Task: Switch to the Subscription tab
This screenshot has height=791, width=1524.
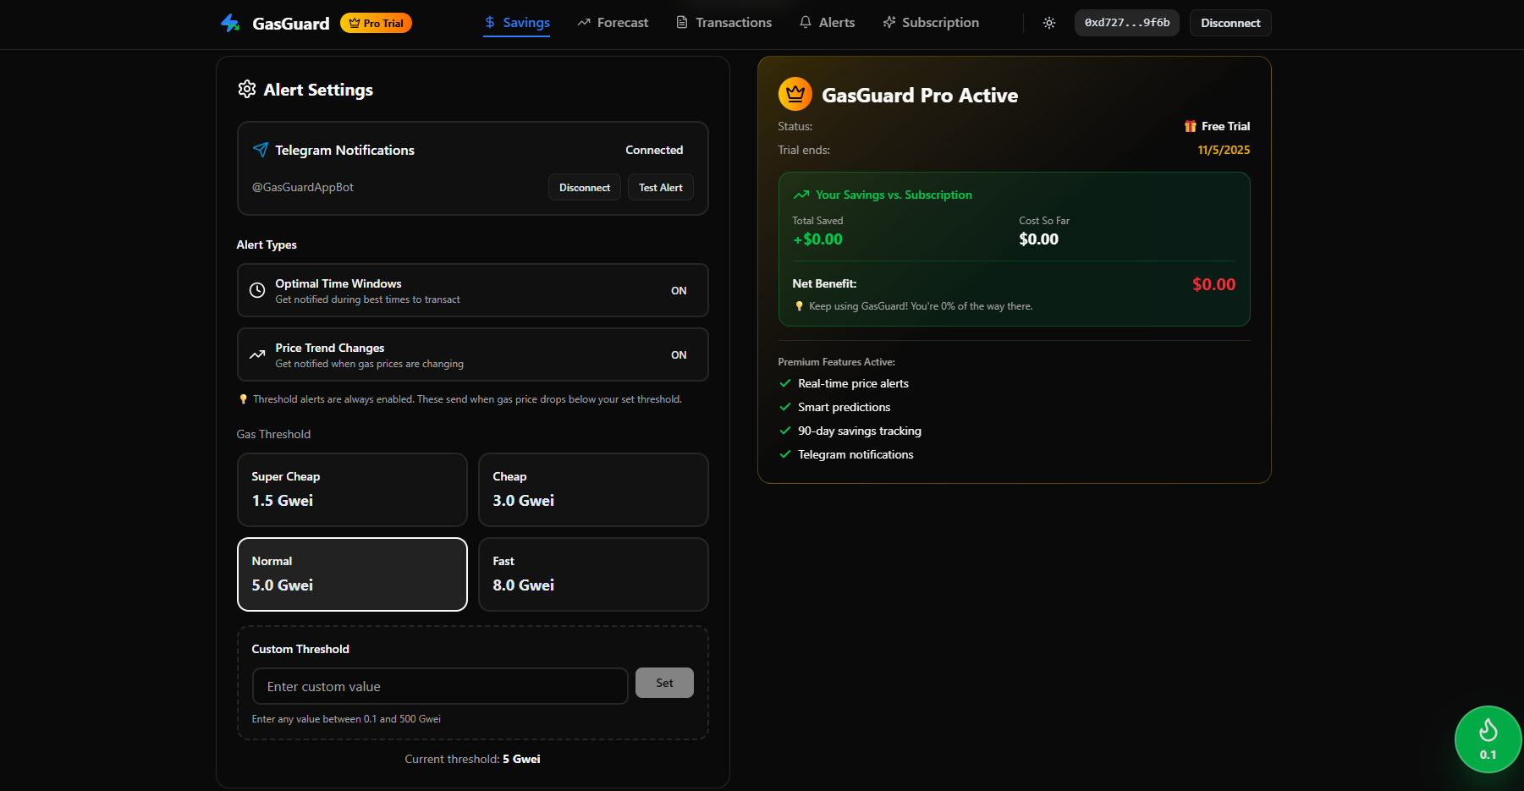Action: click(x=931, y=23)
